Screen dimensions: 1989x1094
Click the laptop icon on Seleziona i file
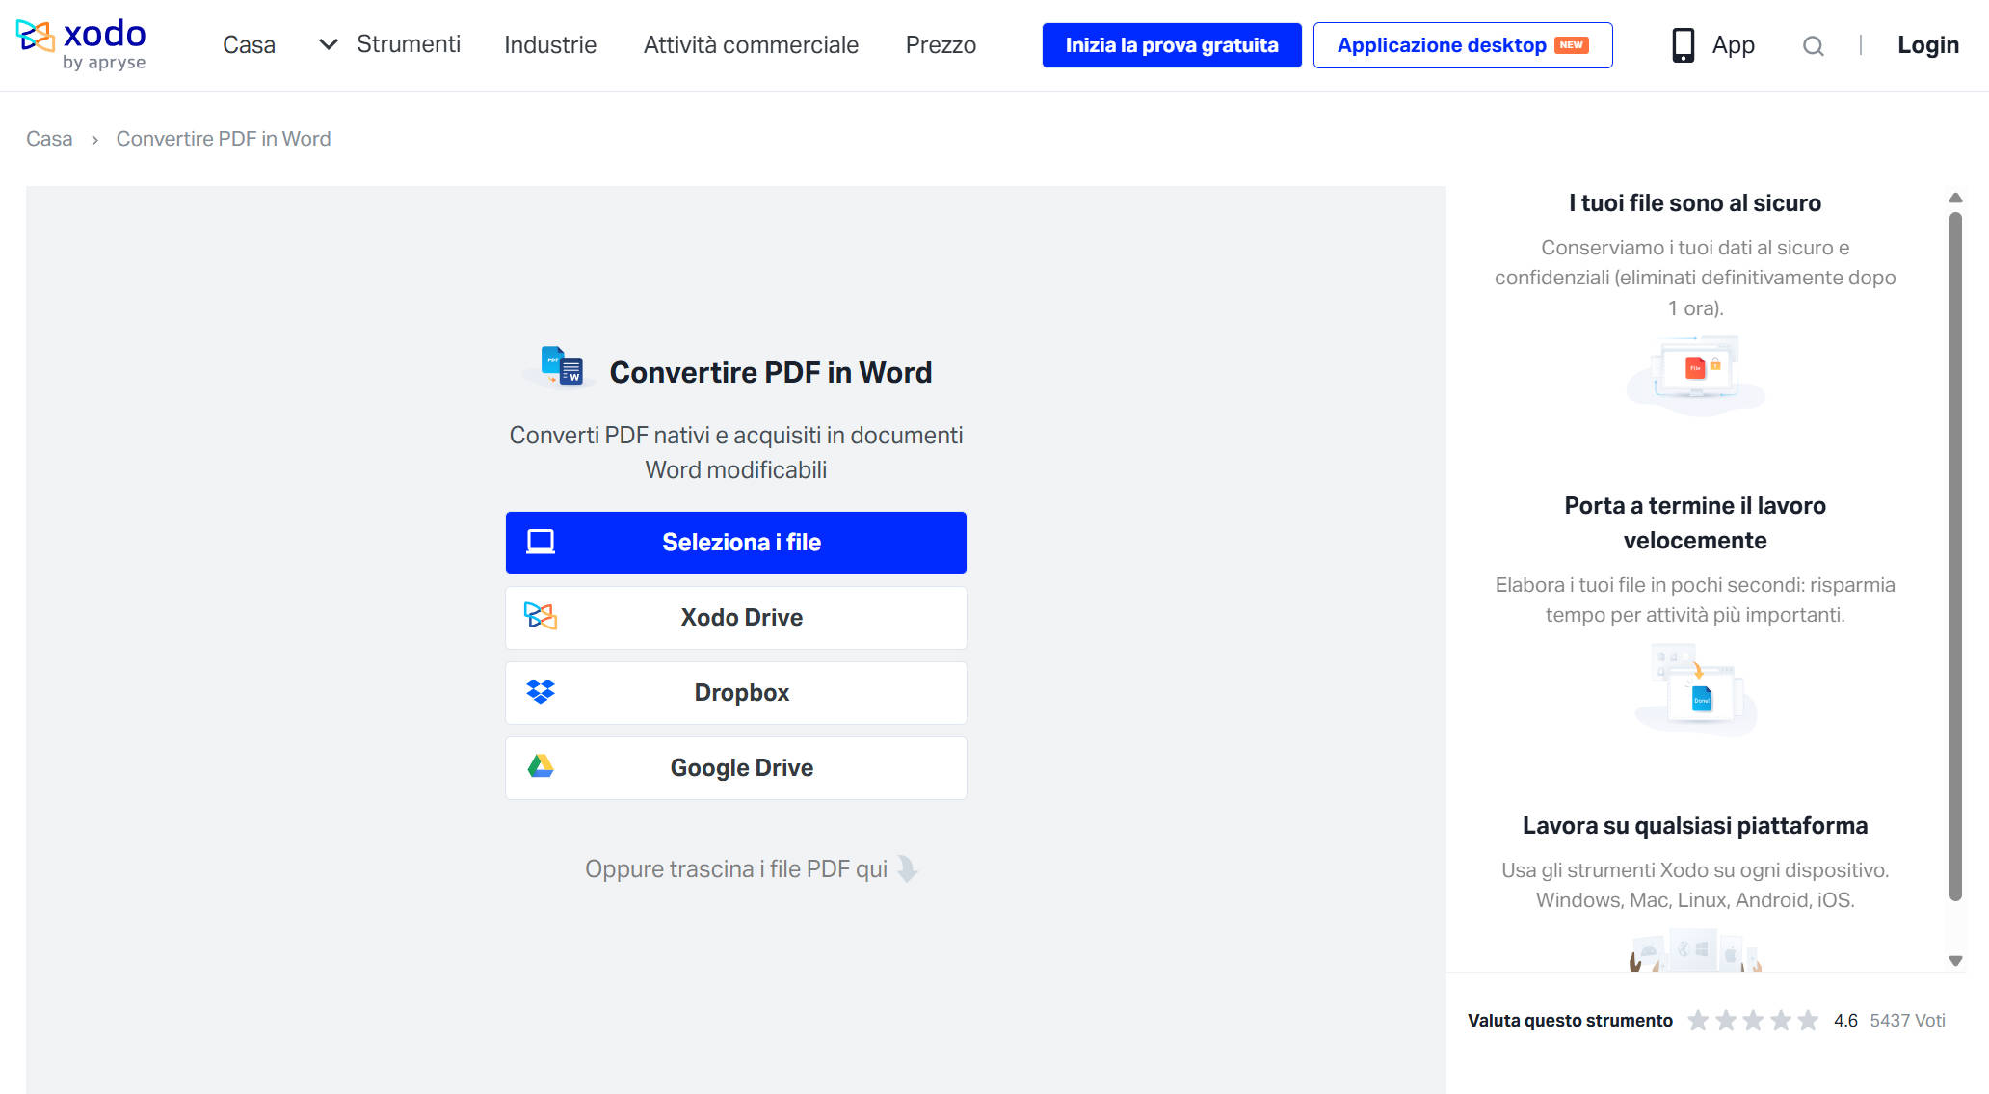(541, 542)
